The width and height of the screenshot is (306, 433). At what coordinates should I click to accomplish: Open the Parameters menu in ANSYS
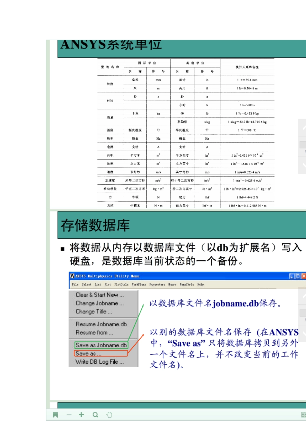pos(157,284)
